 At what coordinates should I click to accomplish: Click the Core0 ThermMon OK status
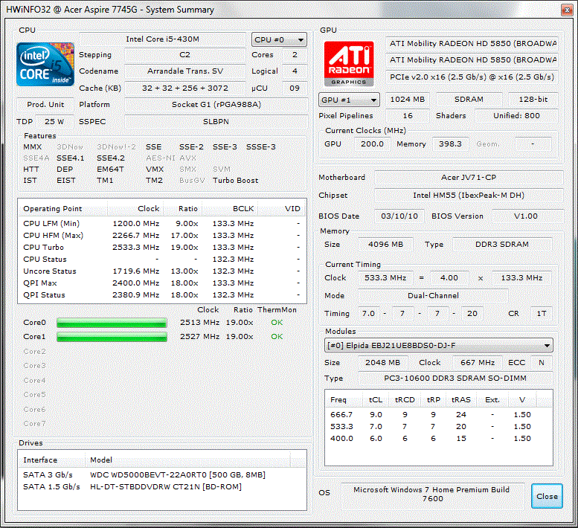(277, 323)
